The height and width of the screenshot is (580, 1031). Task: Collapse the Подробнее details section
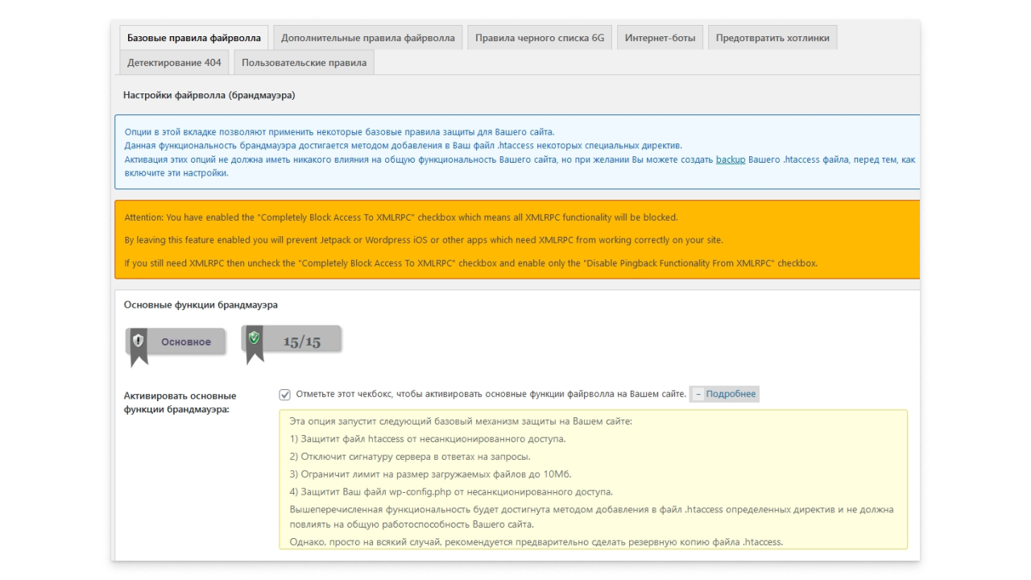click(x=730, y=394)
